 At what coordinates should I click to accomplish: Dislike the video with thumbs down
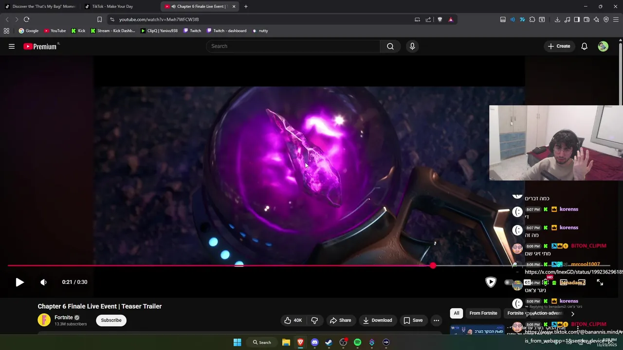314,320
